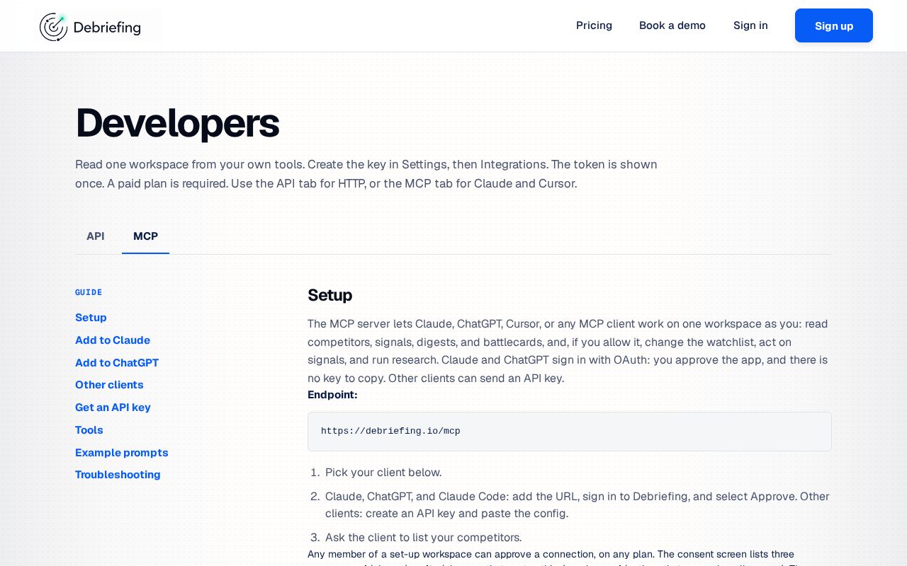Go to Sign in

(750, 25)
